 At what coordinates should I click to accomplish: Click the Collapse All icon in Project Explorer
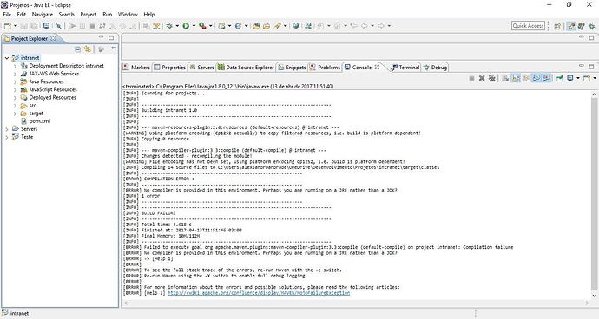point(77,49)
